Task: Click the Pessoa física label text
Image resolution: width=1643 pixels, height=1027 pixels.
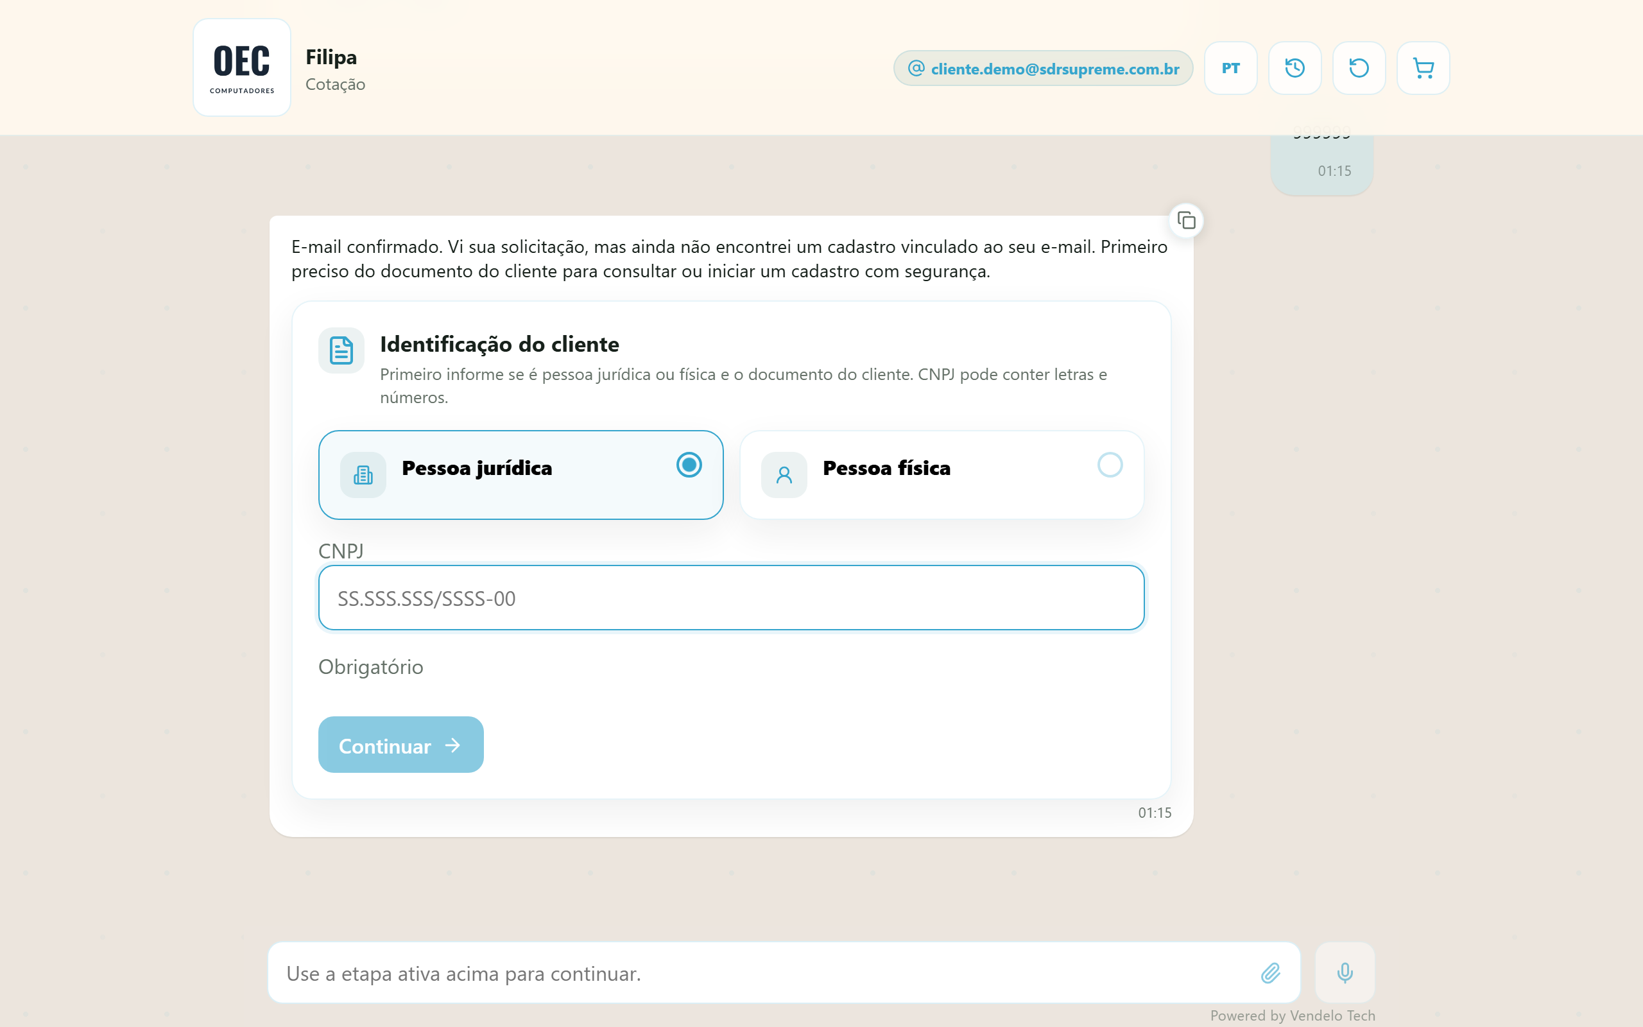Action: click(886, 468)
